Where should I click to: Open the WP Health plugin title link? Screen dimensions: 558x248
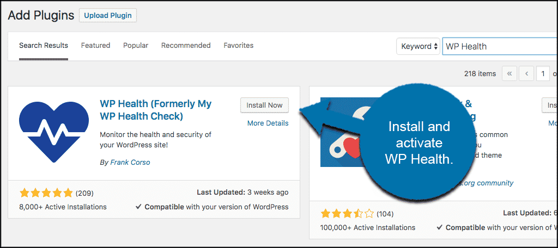pyautogui.click(x=156, y=110)
